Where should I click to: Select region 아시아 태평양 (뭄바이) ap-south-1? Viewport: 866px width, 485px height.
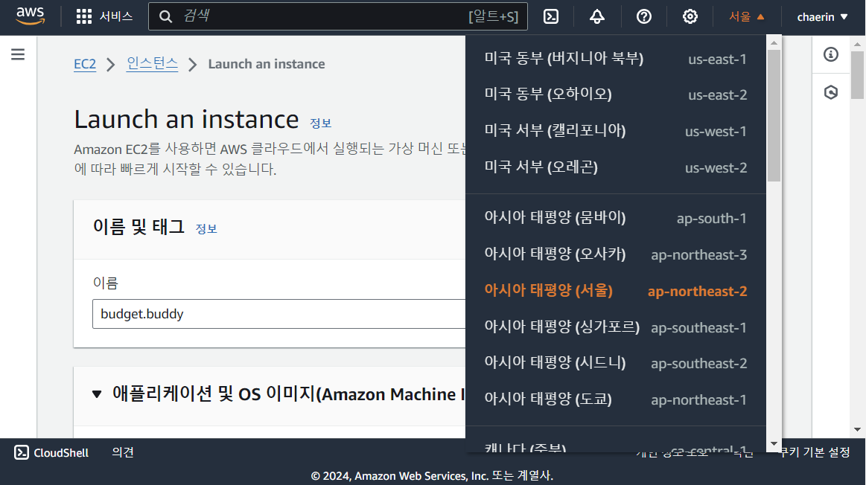[615, 218]
